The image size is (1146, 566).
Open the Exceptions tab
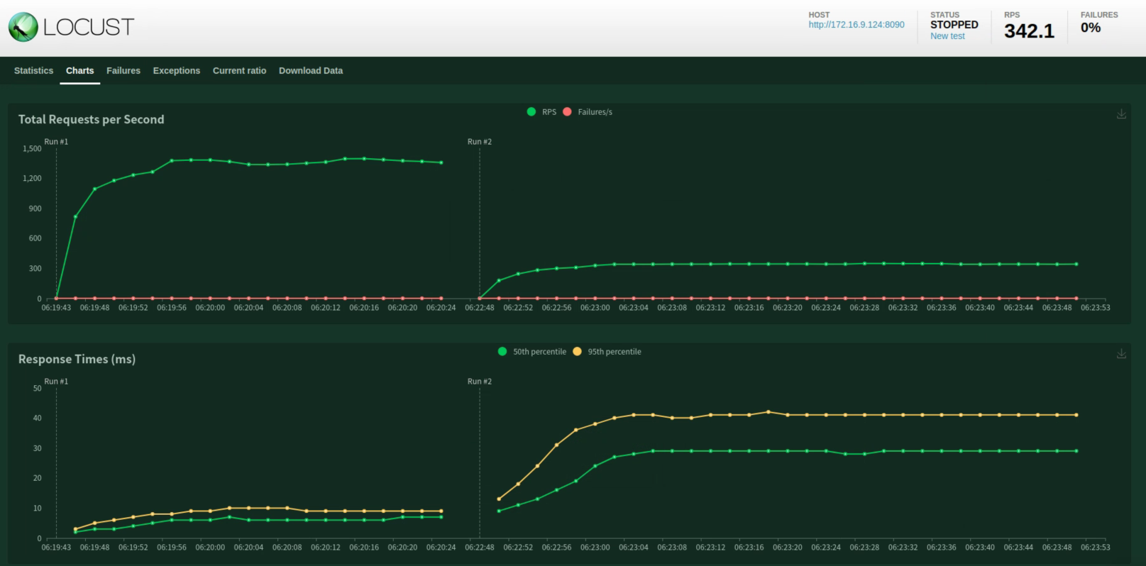tap(177, 71)
